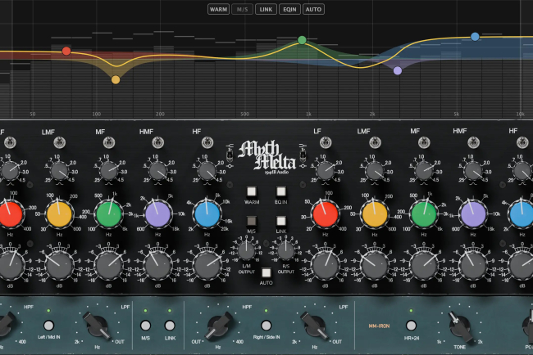Toggle the Left / Mid IN filter button
533x355 pixels.
point(48,326)
